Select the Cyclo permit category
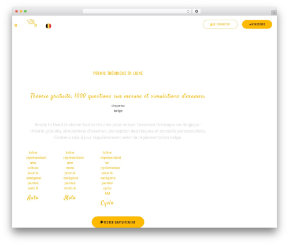This screenshot has width=289, height=245. [x=107, y=203]
